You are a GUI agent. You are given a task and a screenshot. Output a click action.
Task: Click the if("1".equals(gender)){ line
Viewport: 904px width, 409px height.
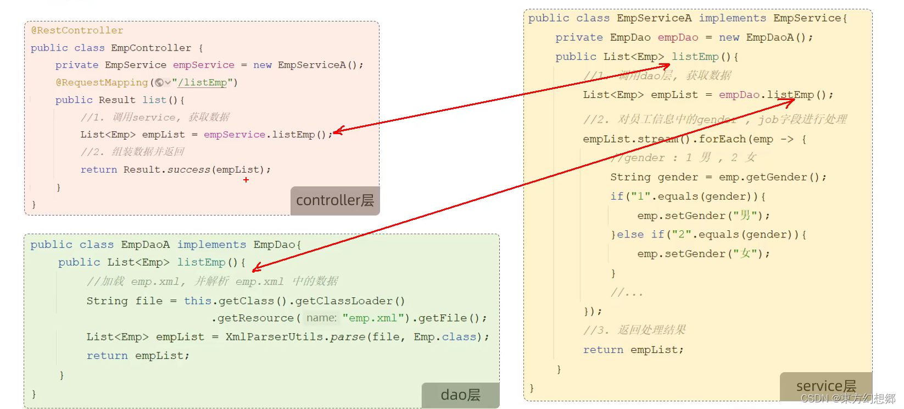(688, 196)
